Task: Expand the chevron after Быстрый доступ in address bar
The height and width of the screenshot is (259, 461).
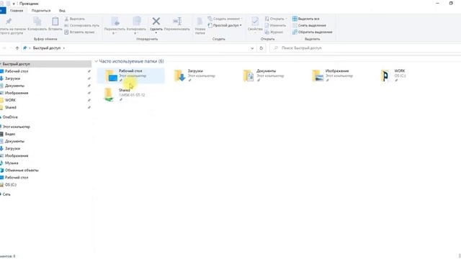Action: (64, 48)
